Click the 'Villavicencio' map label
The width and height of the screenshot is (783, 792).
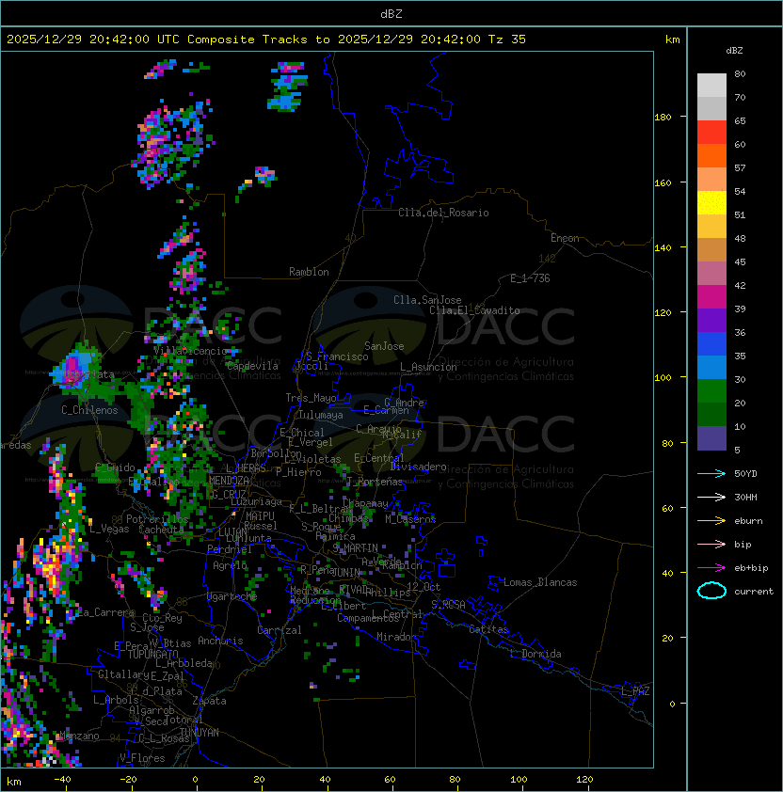point(190,351)
